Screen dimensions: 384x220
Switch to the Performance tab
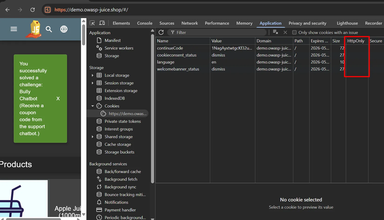coord(217,23)
